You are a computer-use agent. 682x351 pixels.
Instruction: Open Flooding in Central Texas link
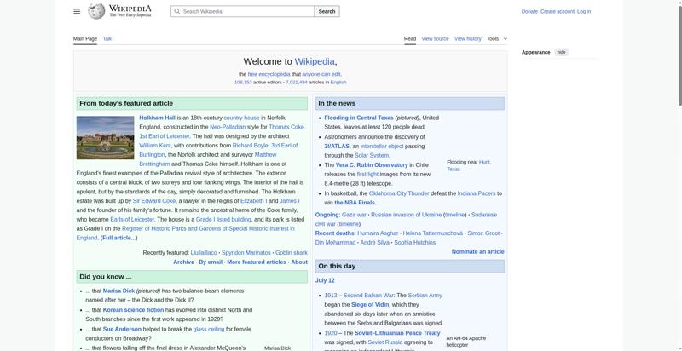[359, 118]
